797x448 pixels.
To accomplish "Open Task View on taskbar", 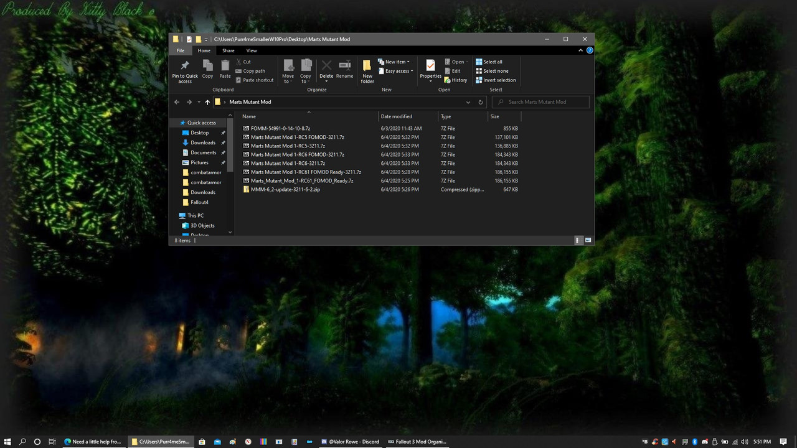I will point(52,442).
